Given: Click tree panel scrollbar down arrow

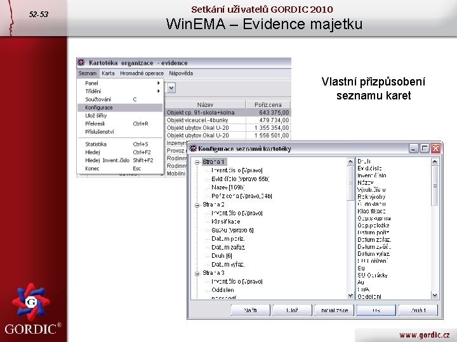Looking at the screenshot, I should [350, 295].
